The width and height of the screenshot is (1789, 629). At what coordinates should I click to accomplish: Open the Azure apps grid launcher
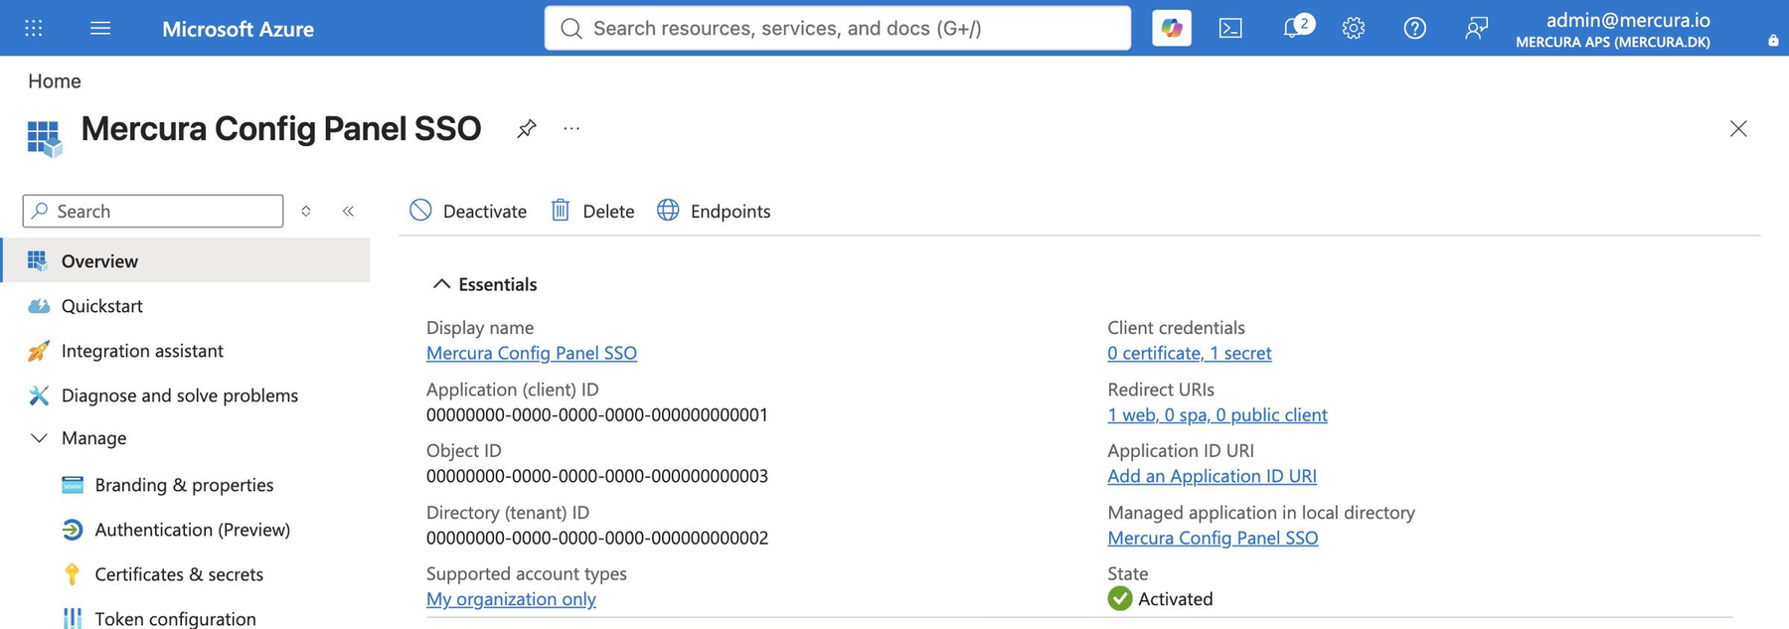click(34, 28)
